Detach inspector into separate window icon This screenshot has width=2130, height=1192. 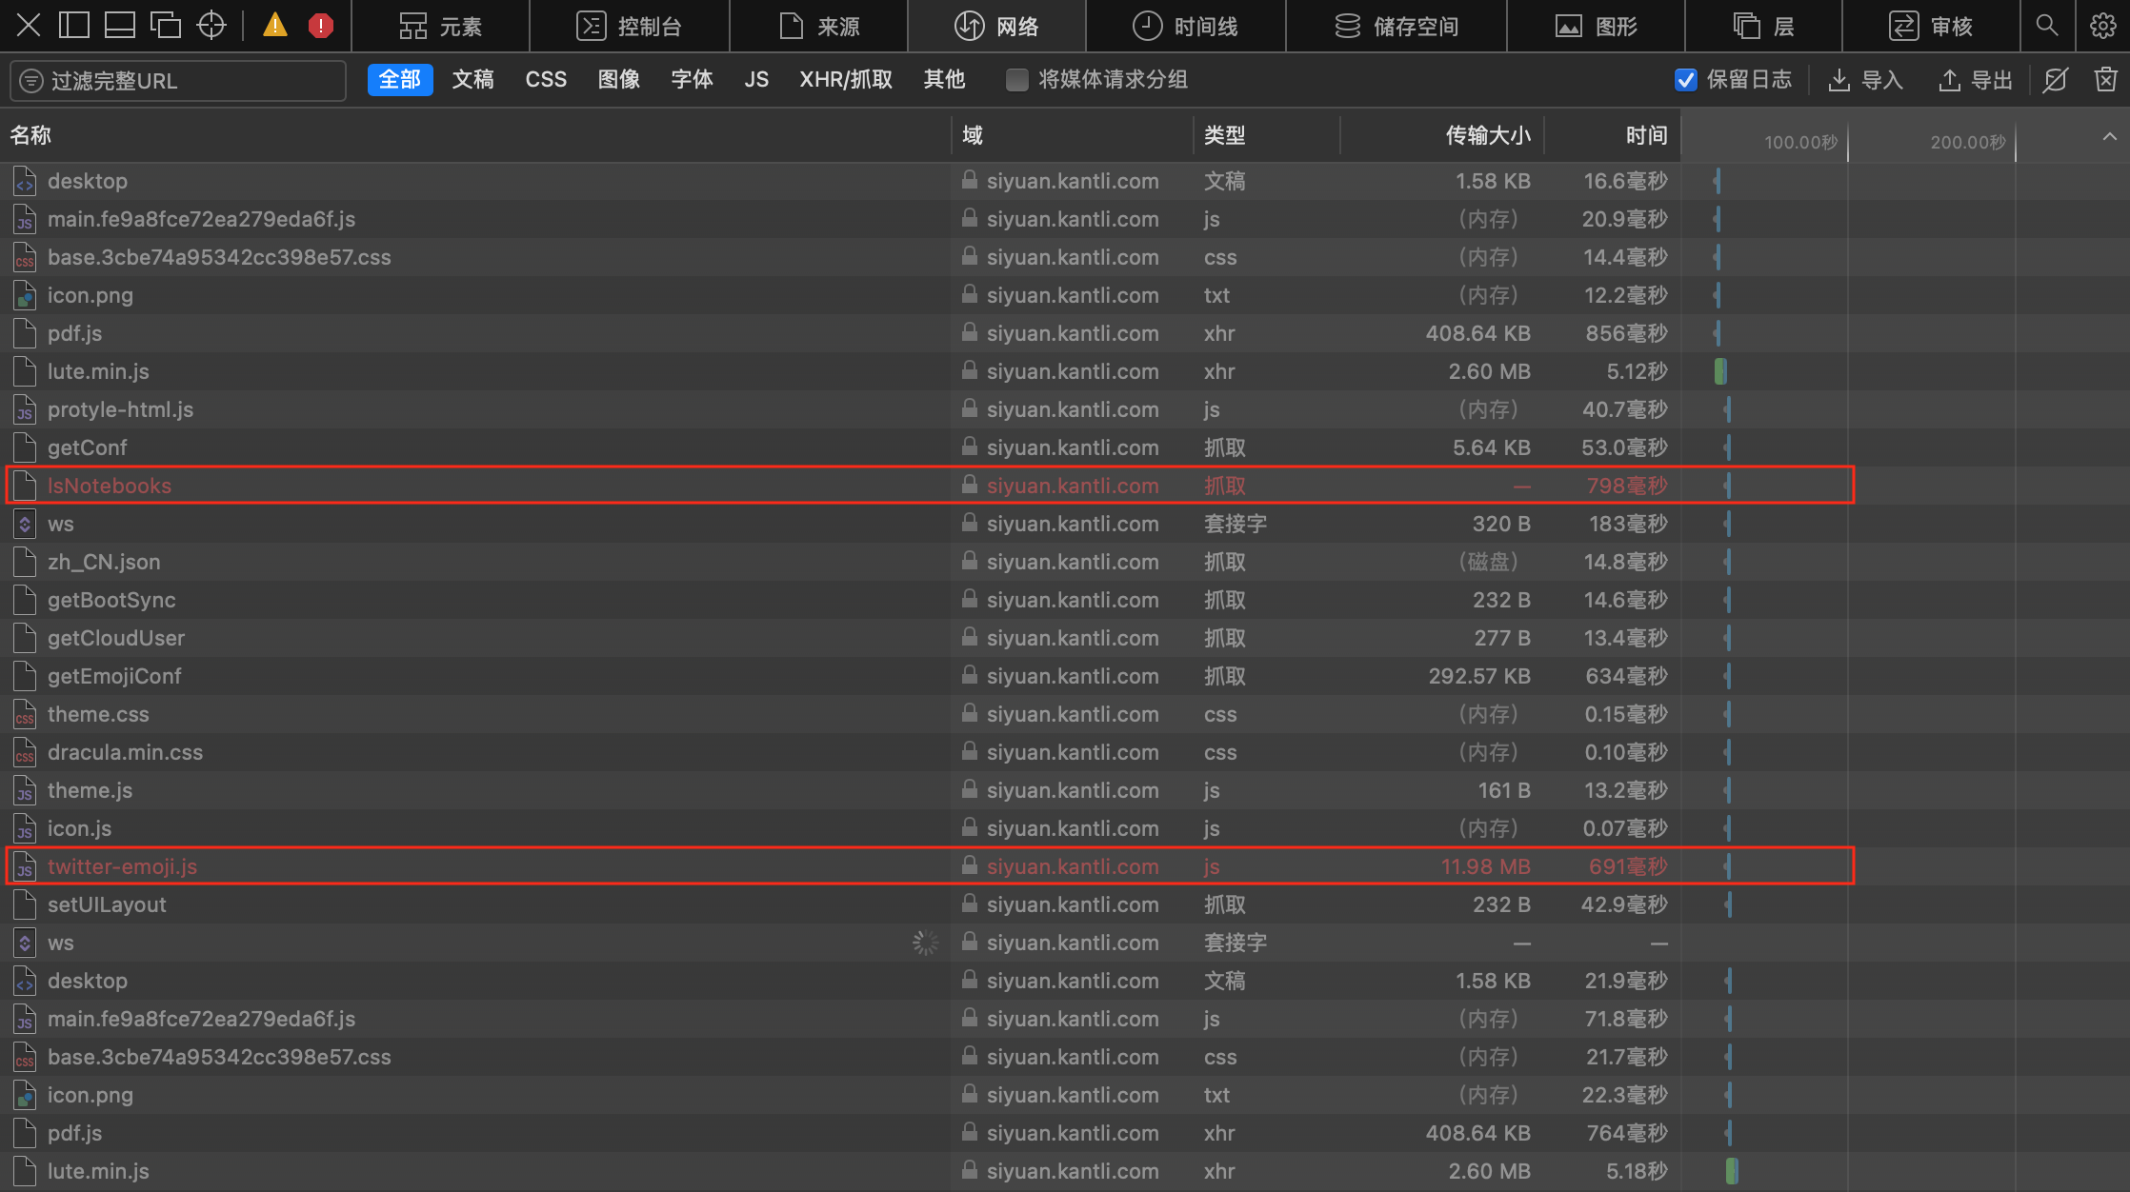point(165,26)
